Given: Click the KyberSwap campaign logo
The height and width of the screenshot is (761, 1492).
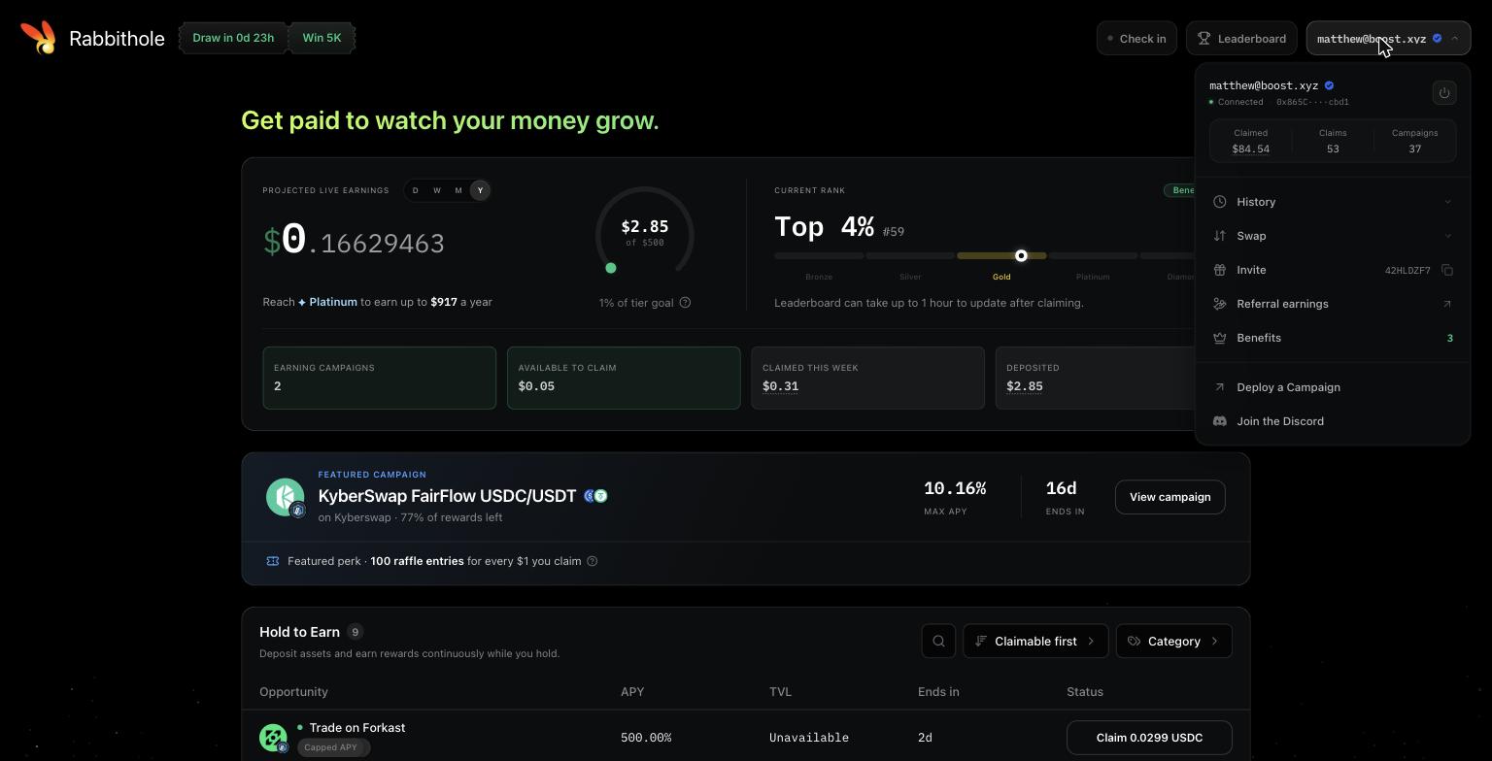Looking at the screenshot, I should click(x=285, y=497).
